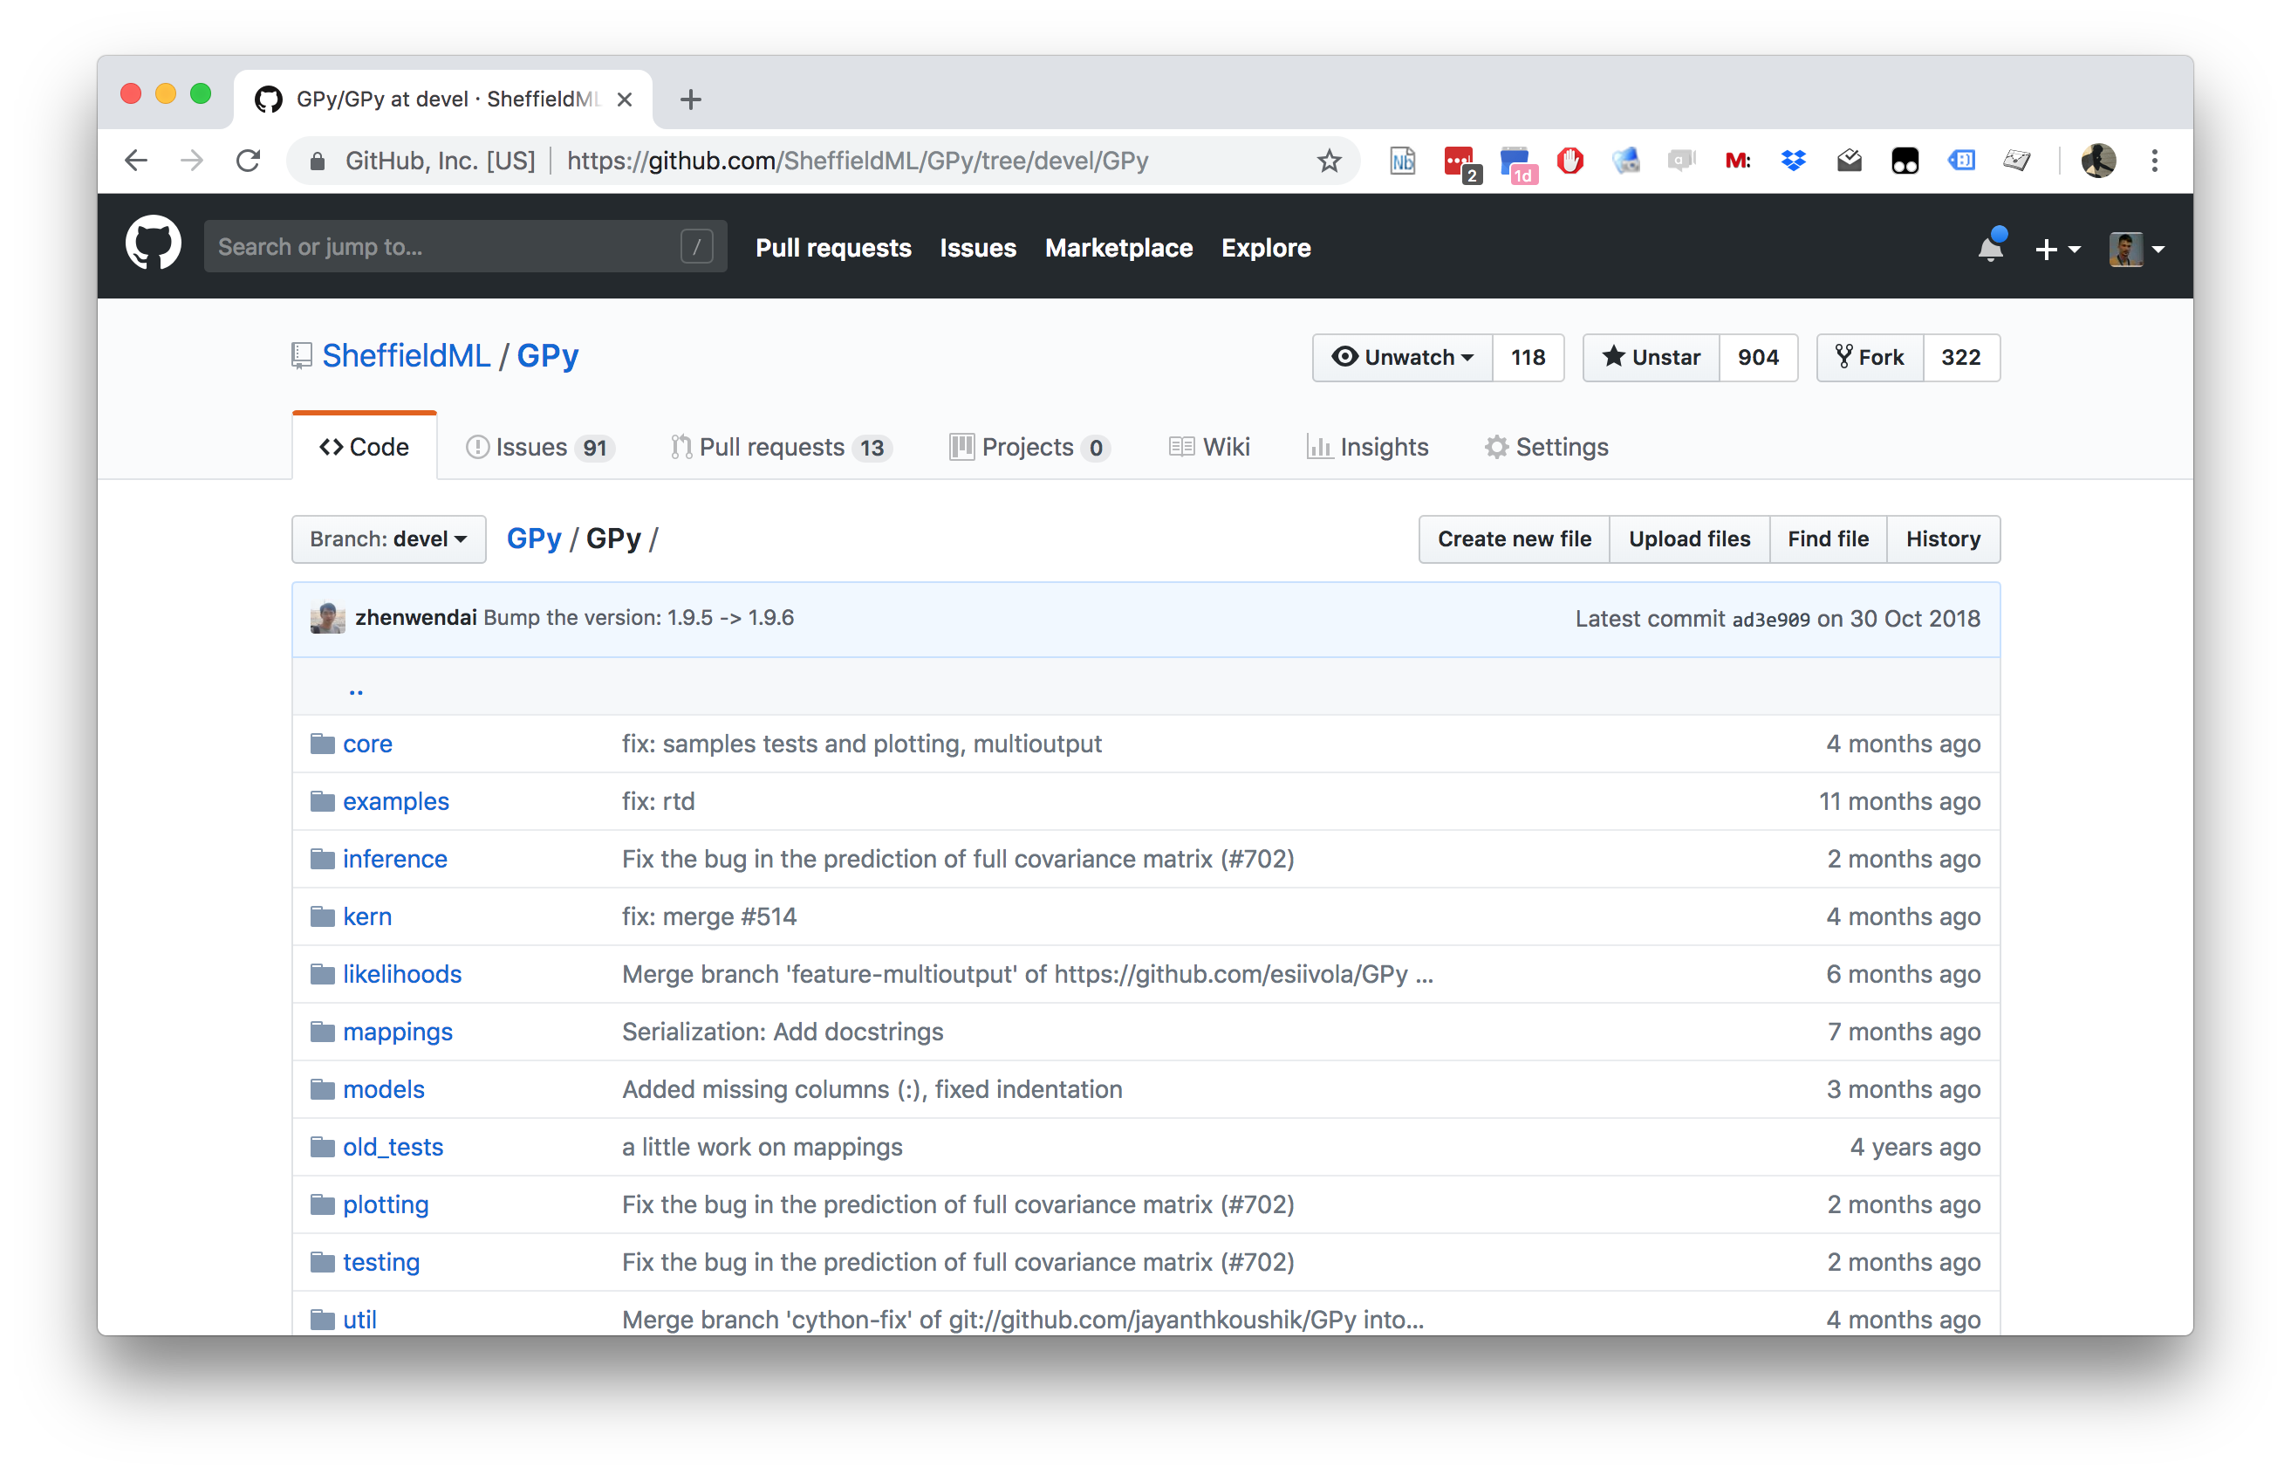
Task: Focus the Search or jump to field
Action: pyautogui.click(x=445, y=247)
